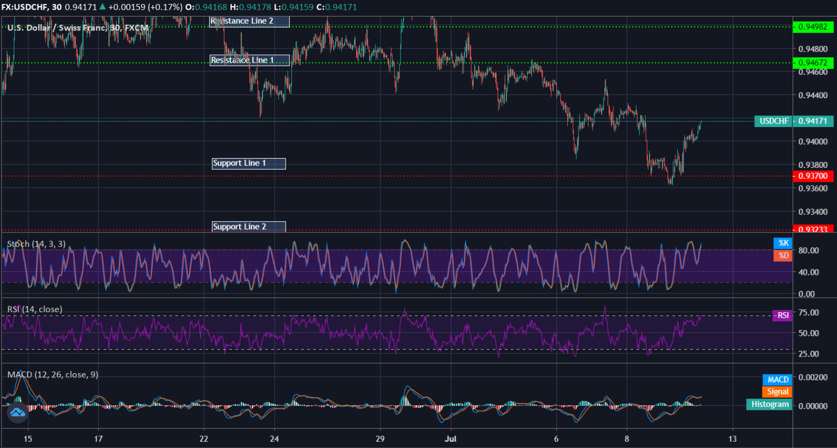Click the MACD legend badge

tap(777, 380)
